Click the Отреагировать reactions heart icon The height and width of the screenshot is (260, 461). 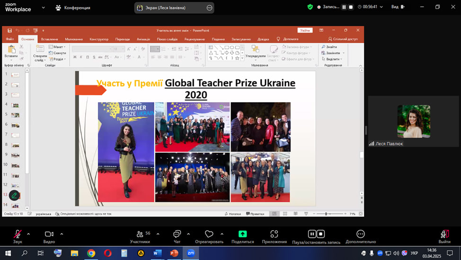pyautogui.click(x=209, y=234)
